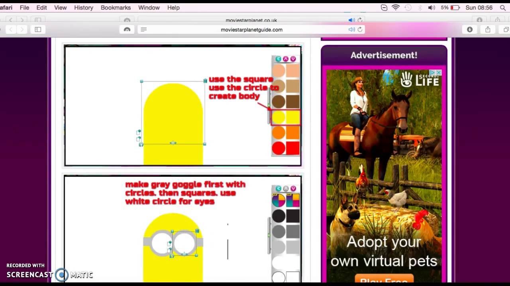Open Spotlight search in the menu bar
The height and width of the screenshot is (286, 510).
502,8
